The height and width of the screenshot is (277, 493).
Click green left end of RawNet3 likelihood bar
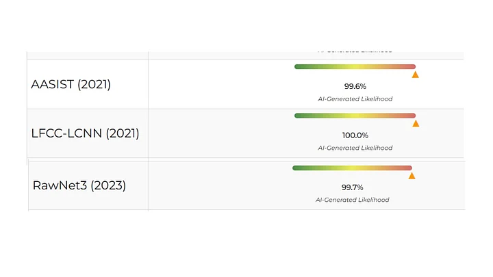point(296,168)
